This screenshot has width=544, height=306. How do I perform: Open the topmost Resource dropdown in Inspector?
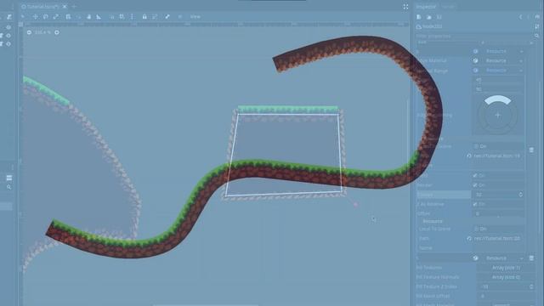498,51
